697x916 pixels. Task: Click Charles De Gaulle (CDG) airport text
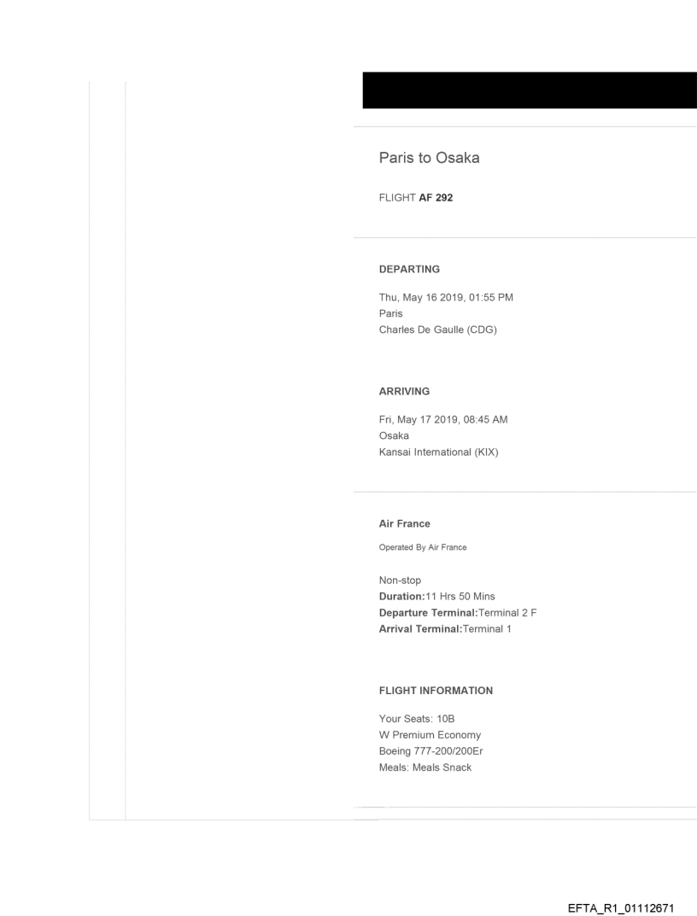437,330
